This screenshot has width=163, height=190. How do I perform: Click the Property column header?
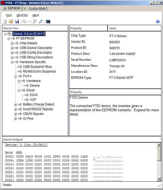pyautogui.click(x=88, y=28)
